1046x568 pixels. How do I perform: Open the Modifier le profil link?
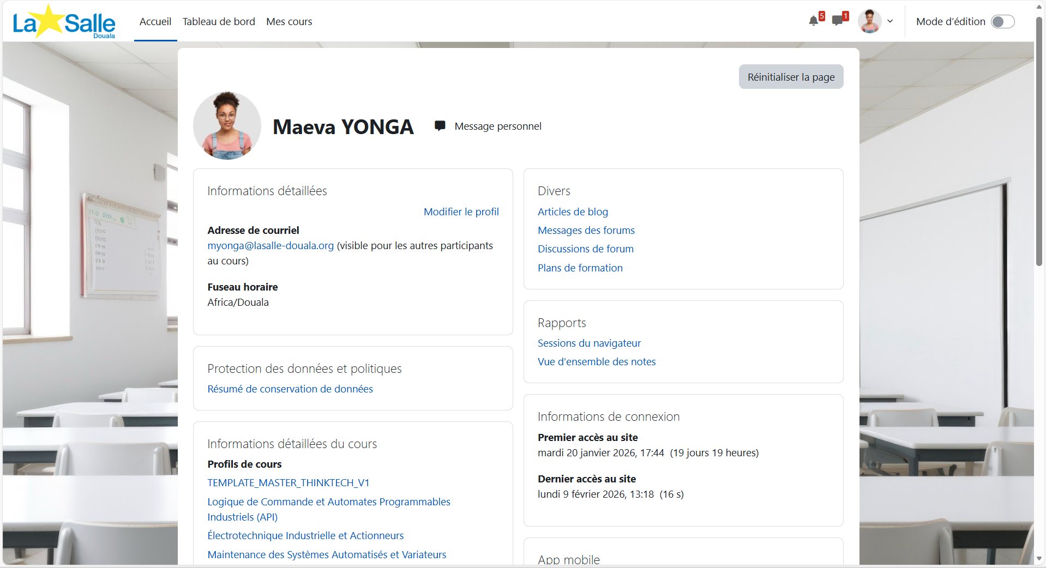pyautogui.click(x=461, y=212)
